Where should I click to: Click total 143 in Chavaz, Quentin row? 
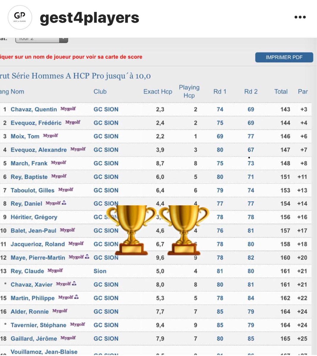tap(285, 109)
